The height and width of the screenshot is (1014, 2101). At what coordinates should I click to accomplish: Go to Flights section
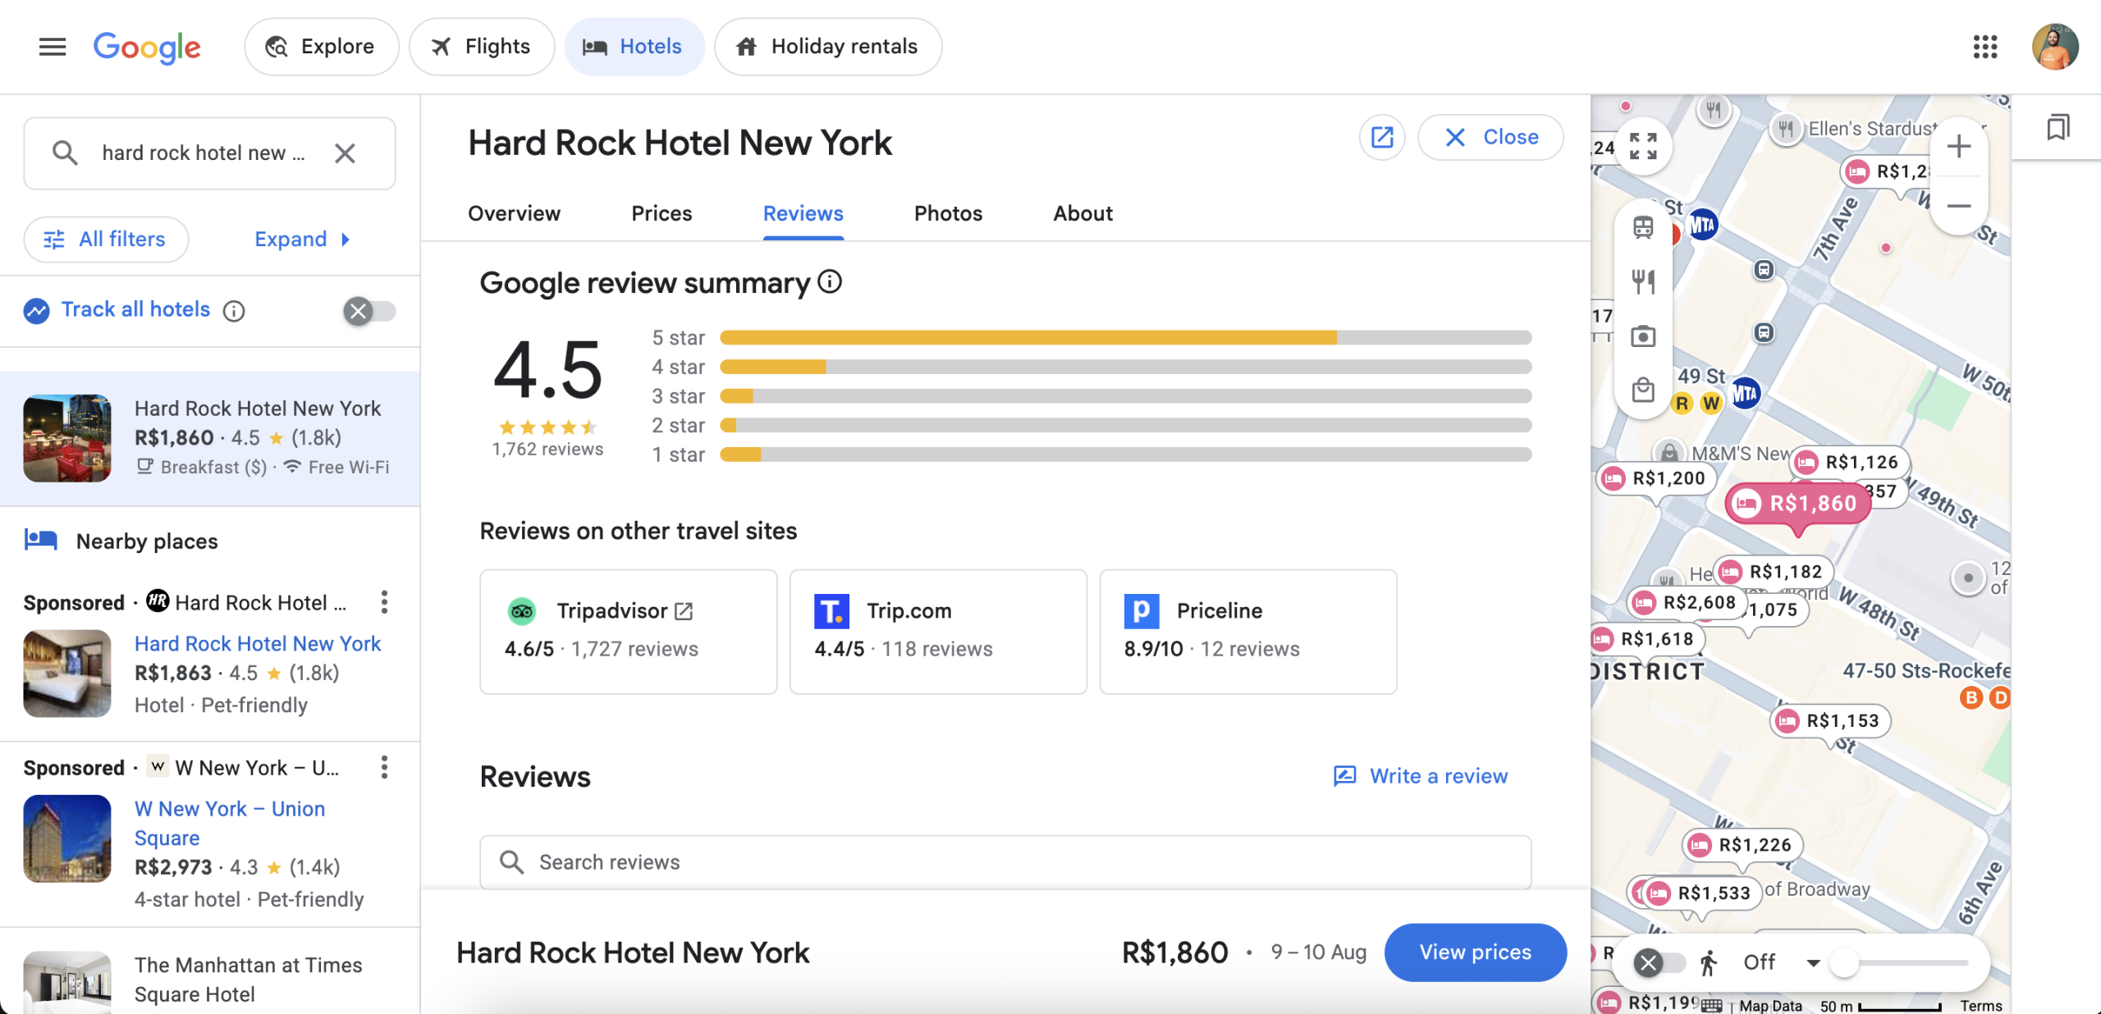(x=482, y=47)
